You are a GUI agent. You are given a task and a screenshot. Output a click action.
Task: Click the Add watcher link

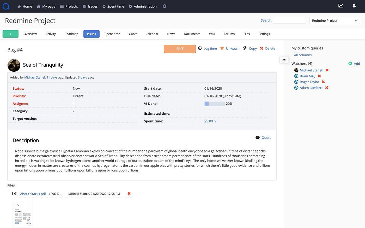[357, 64]
